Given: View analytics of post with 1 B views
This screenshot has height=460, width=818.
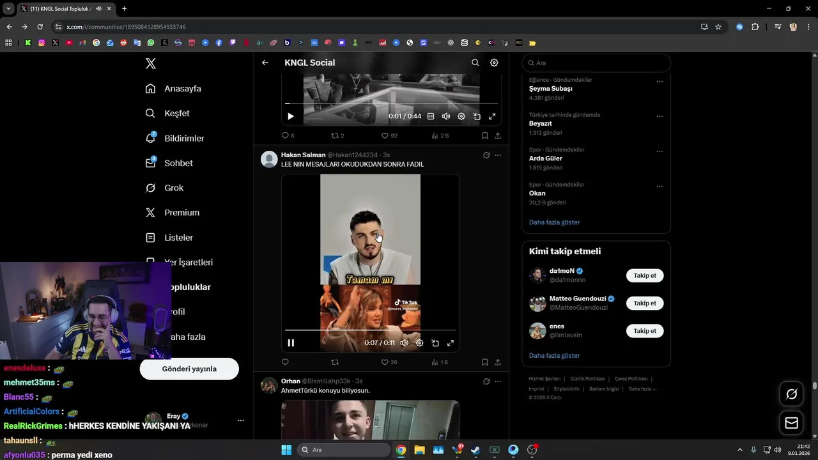Looking at the screenshot, I should click(x=440, y=362).
